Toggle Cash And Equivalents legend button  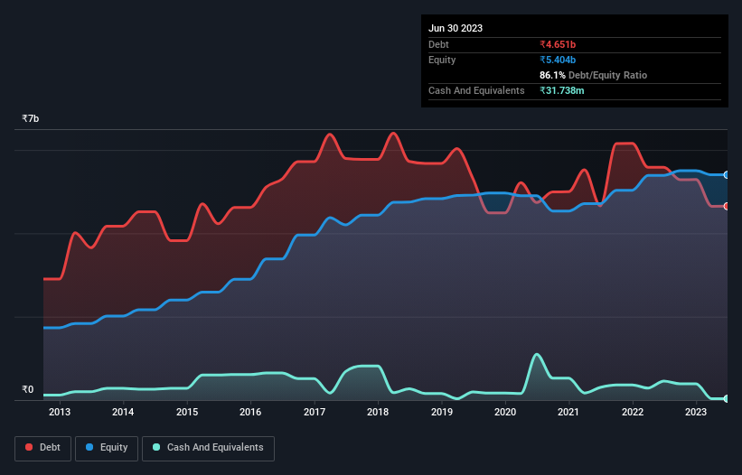(x=208, y=448)
